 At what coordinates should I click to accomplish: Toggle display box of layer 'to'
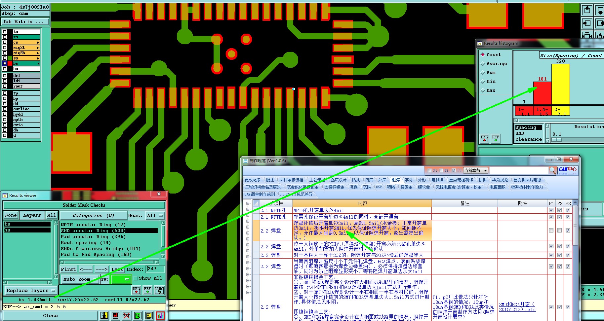coord(5,32)
